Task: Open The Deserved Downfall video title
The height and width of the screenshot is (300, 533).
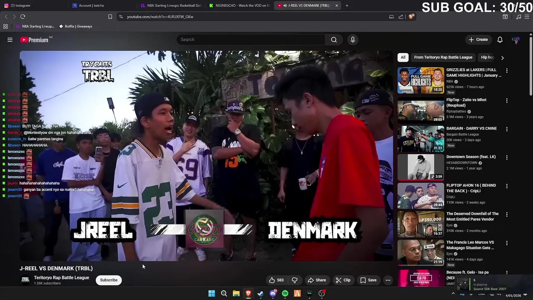Action: 472,216
